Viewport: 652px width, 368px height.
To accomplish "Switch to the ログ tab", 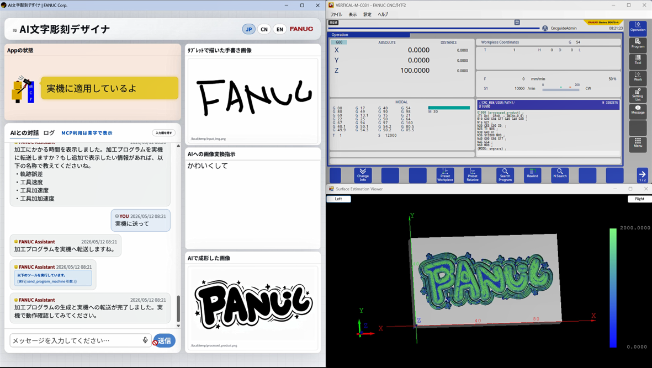I will point(49,133).
